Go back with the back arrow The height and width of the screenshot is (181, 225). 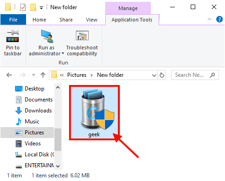point(9,75)
